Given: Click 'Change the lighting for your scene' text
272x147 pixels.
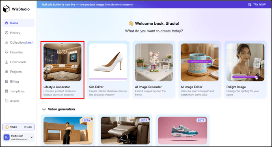Looking at the screenshot, I should 242,93.
